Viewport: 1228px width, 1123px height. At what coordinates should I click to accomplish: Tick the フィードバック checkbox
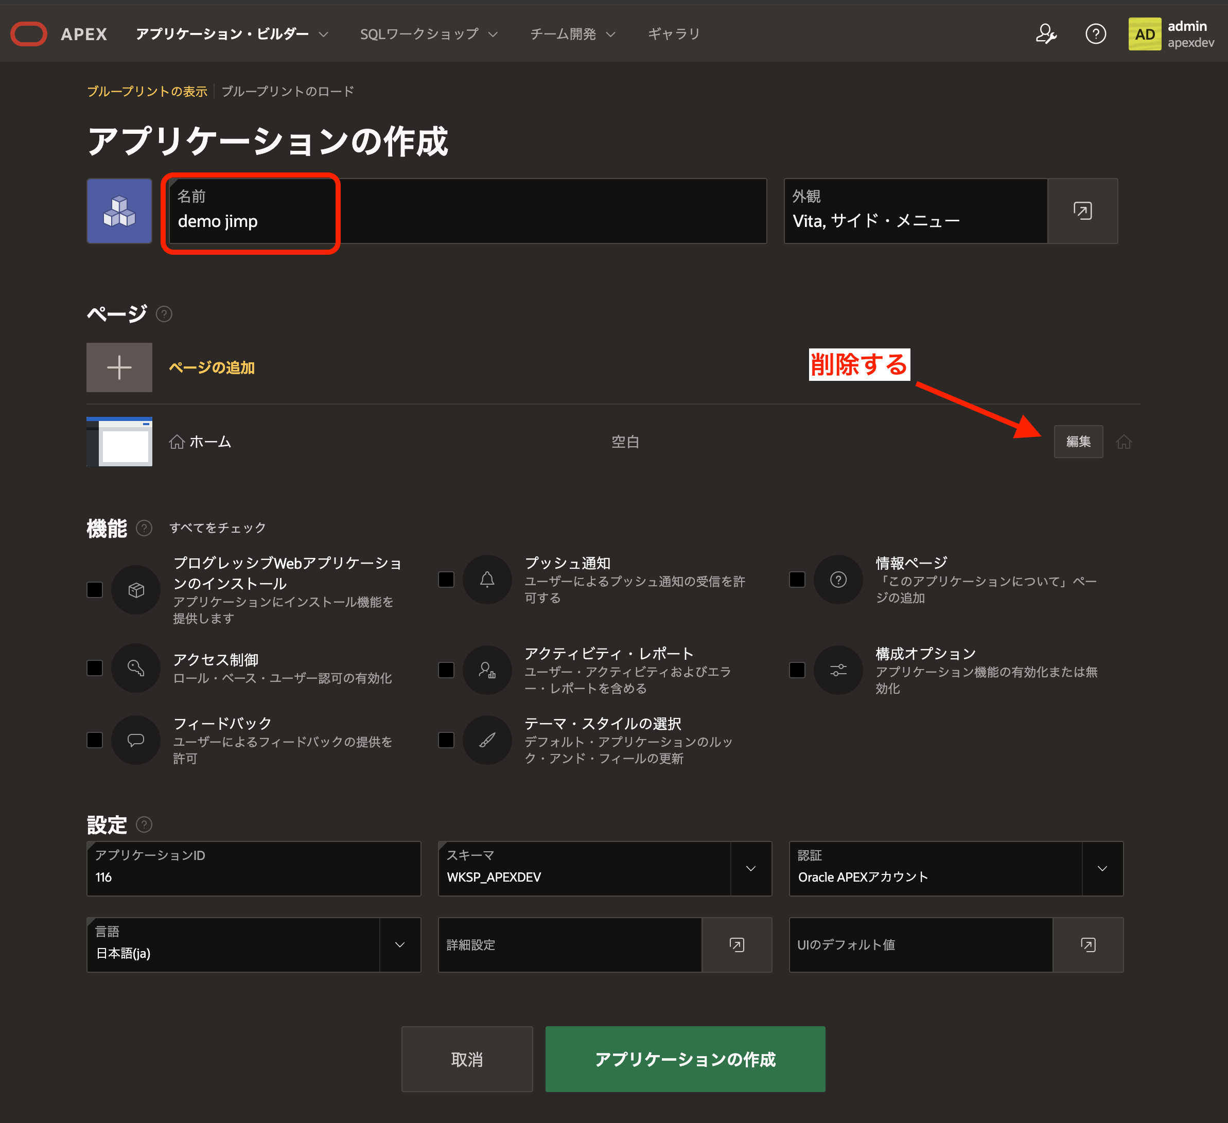pyautogui.click(x=94, y=740)
